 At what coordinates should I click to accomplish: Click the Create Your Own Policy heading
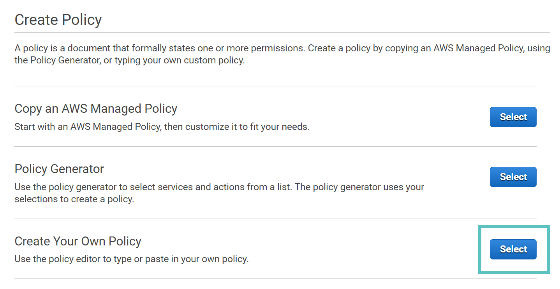point(77,241)
